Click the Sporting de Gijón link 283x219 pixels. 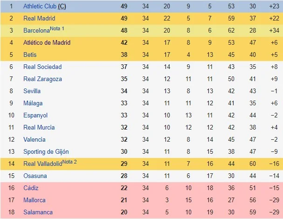[46, 152]
